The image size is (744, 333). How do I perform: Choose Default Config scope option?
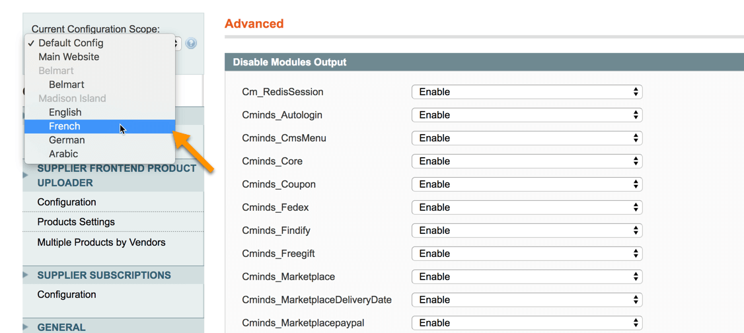coord(71,43)
